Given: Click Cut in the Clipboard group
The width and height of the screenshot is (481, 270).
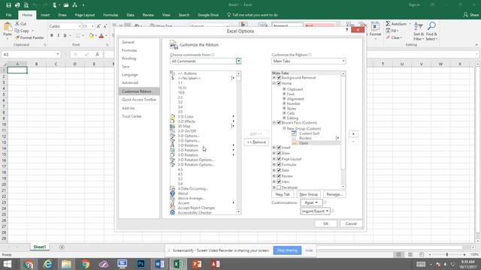Looking at the screenshot, I should pyautogui.click(x=21, y=23).
